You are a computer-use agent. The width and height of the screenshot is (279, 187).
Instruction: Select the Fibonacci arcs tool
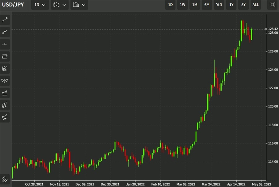[5, 81]
